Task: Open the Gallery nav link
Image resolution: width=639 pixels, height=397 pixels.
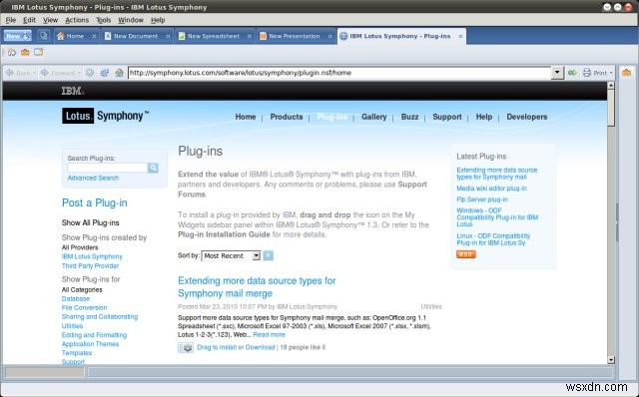Action: click(373, 117)
